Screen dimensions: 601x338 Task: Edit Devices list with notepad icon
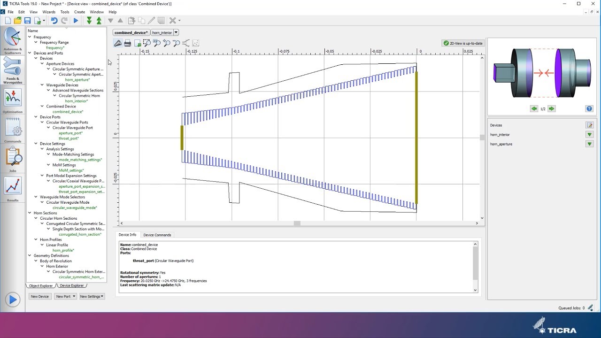coord(589,125)
